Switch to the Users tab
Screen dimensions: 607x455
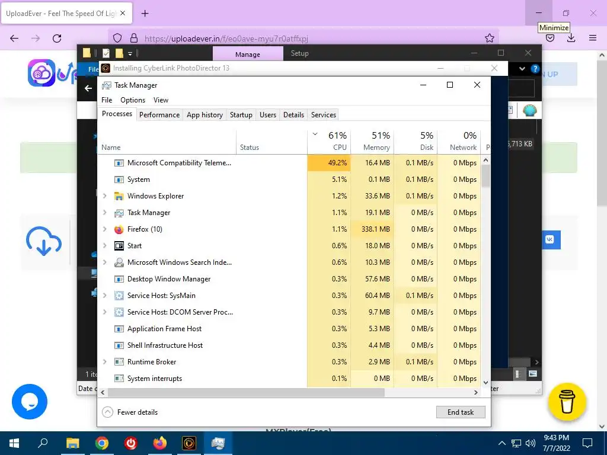tap(268, 115)
